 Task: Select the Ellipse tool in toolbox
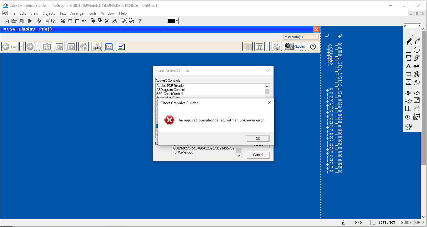[x=417, y=50]
